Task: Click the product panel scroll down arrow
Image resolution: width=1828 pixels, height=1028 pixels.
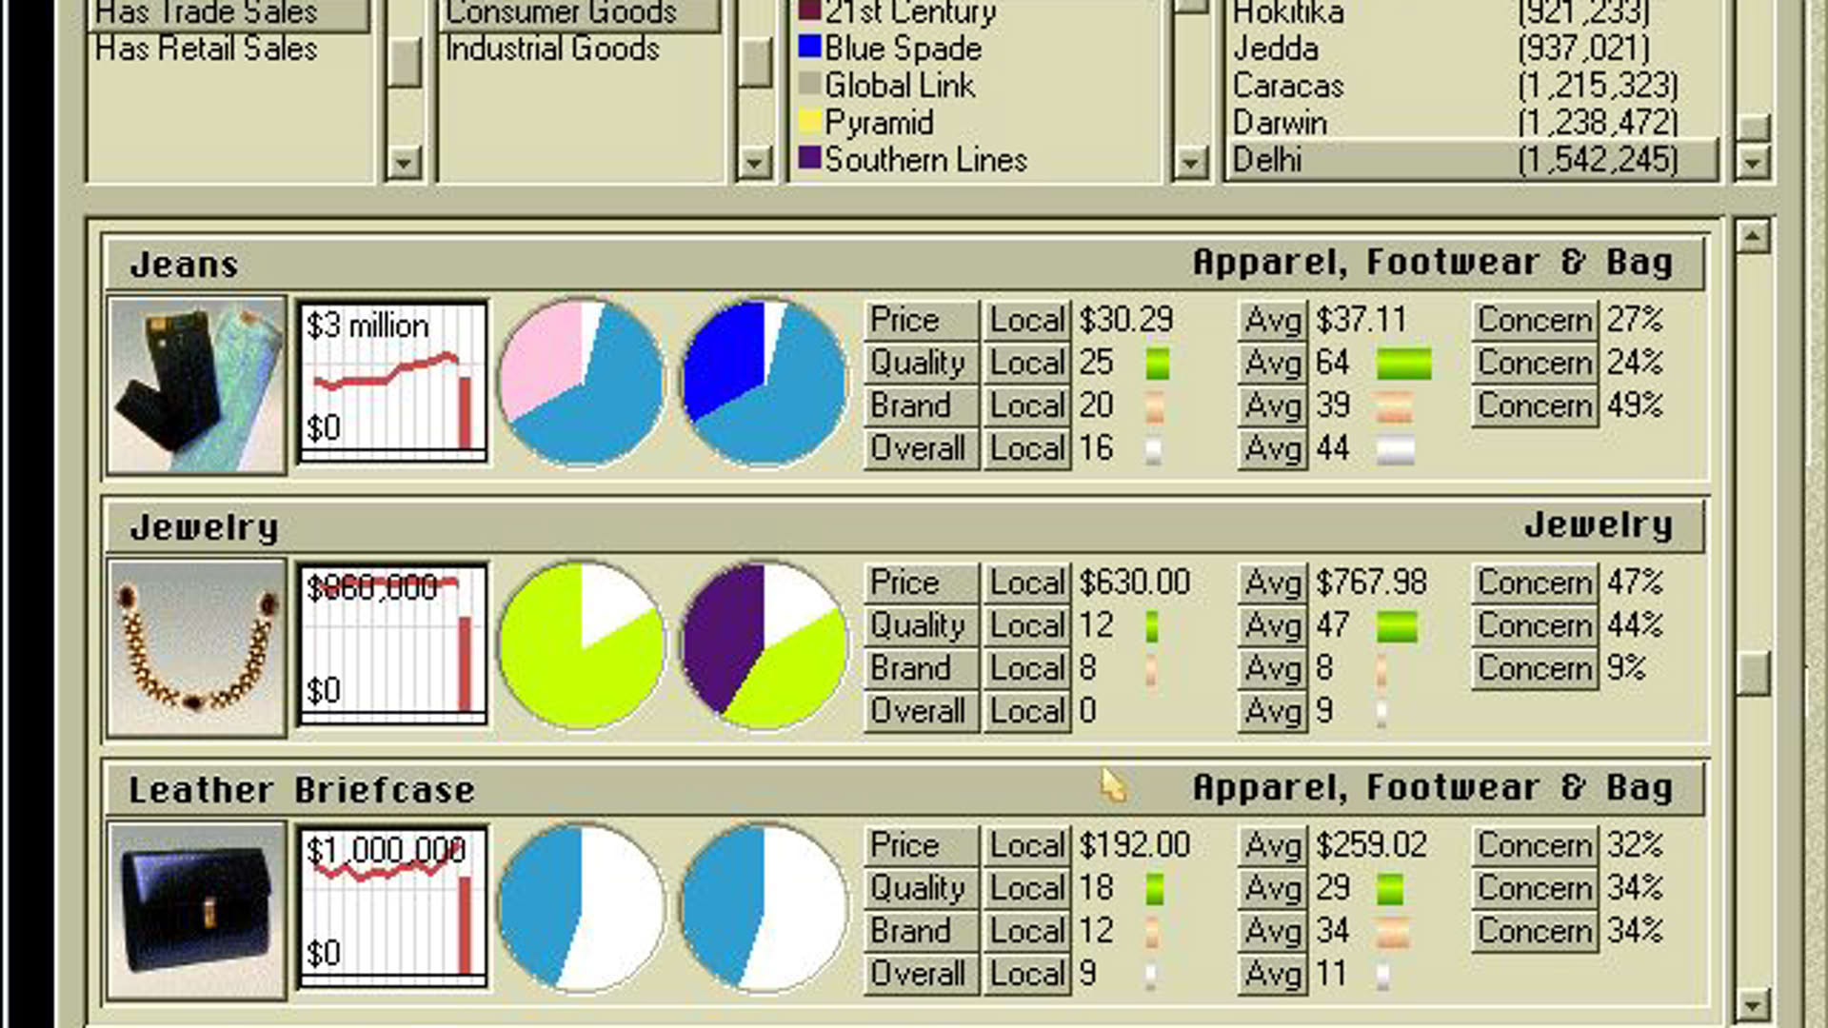Action: click(1753, 1004)
